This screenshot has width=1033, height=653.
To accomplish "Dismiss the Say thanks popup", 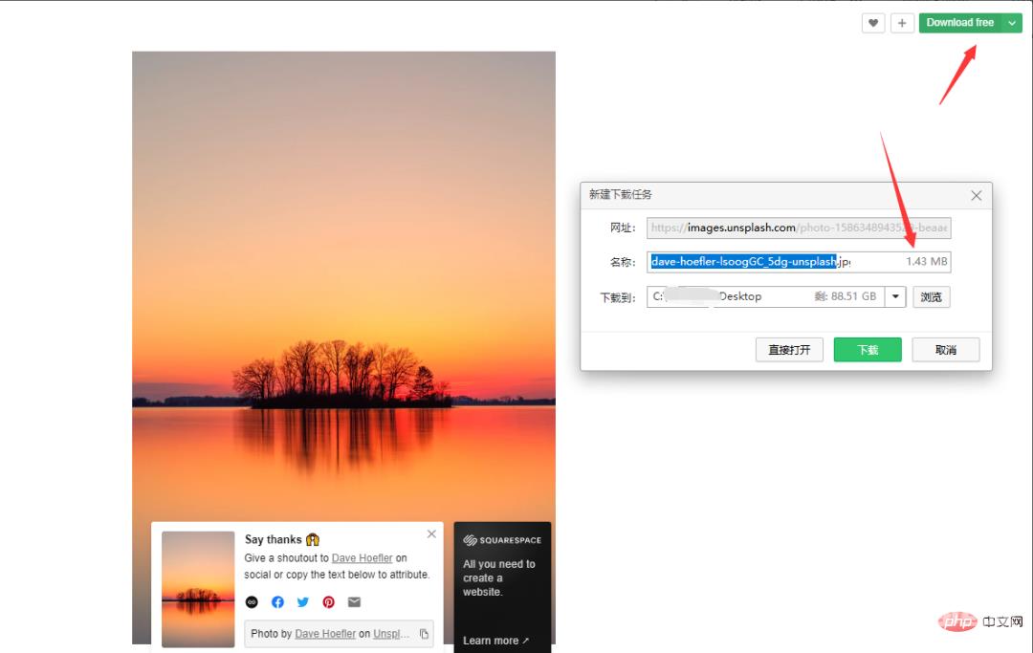I will 431,533.
